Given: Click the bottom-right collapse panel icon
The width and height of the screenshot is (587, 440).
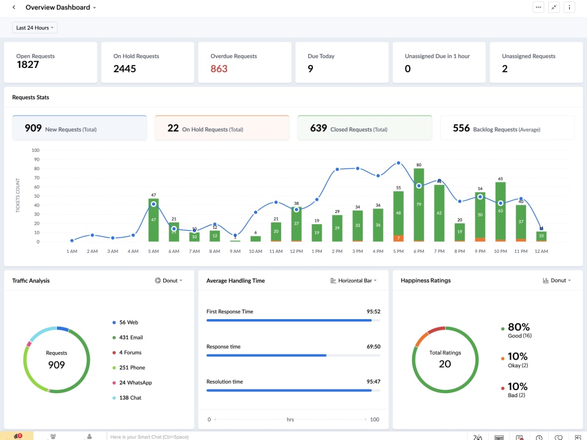Looking at the screenshot, I should [x=578, y=438].
